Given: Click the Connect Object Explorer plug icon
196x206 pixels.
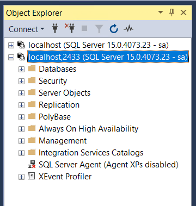Looking at the screenshot, I should tap(55, 29).
